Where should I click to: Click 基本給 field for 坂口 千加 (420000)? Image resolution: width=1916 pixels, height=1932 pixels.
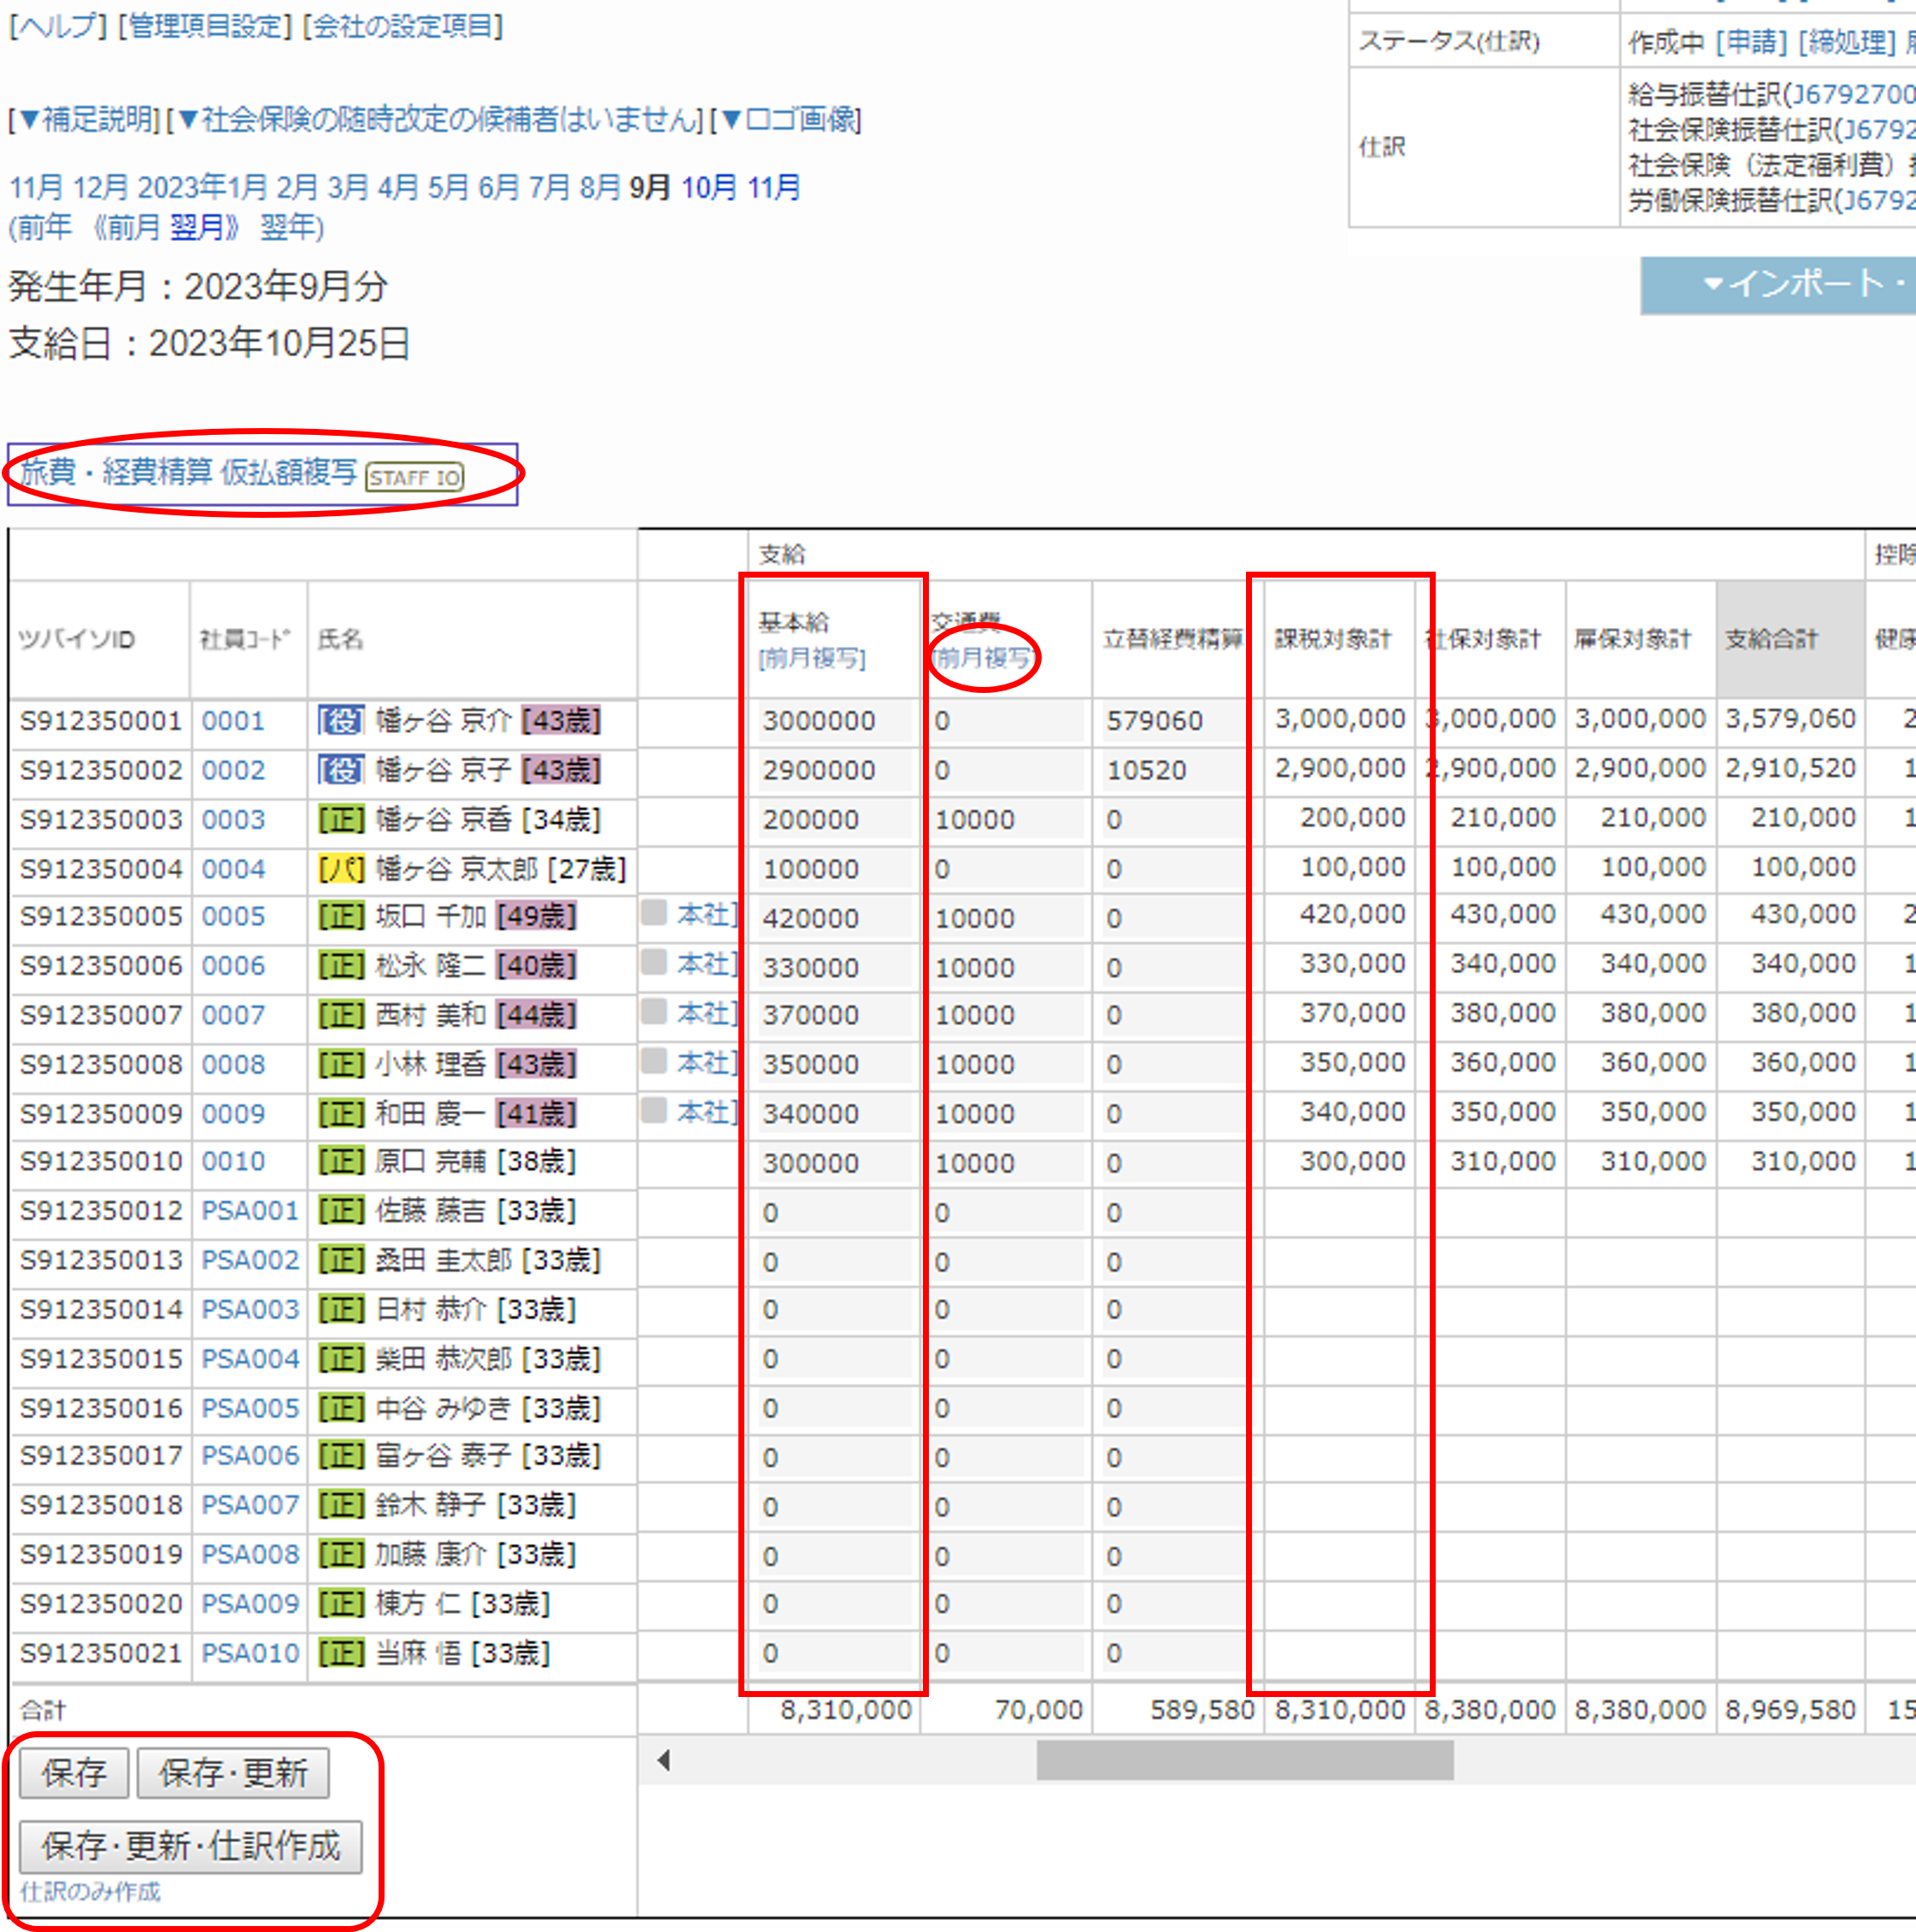pos(835,918)
